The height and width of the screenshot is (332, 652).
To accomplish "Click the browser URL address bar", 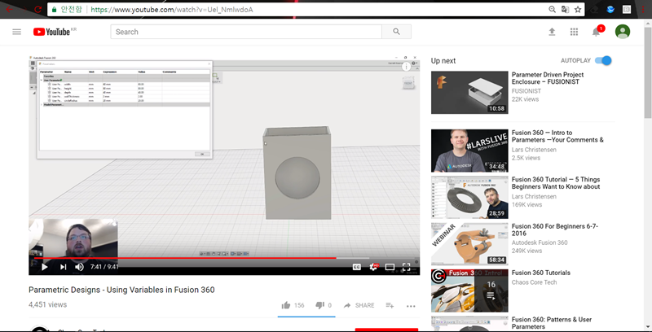I will [316, 9].
